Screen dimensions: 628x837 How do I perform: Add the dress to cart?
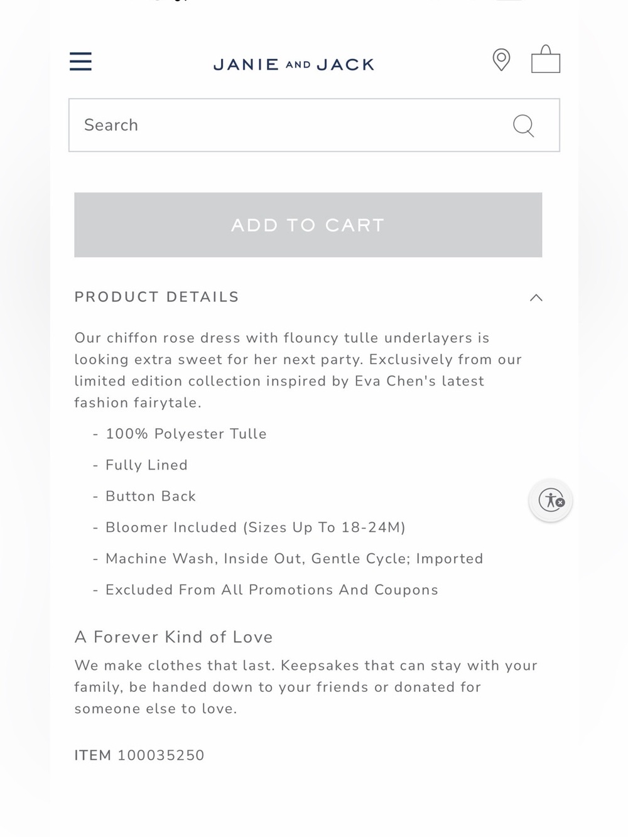pos(308,225)
